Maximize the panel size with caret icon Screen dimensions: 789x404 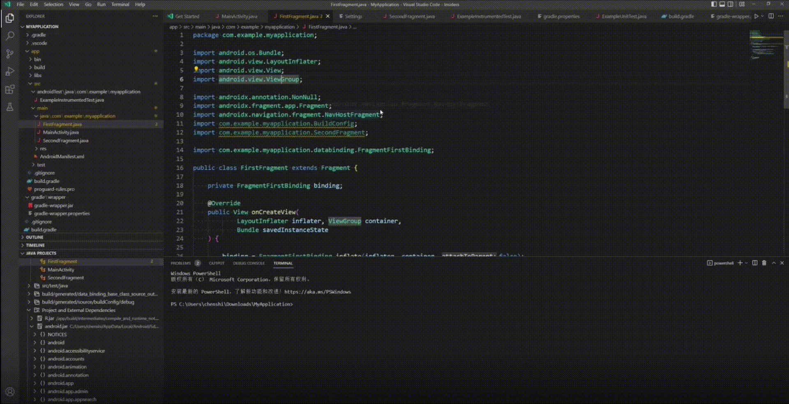pyautogui.click(x=774, y=263)
